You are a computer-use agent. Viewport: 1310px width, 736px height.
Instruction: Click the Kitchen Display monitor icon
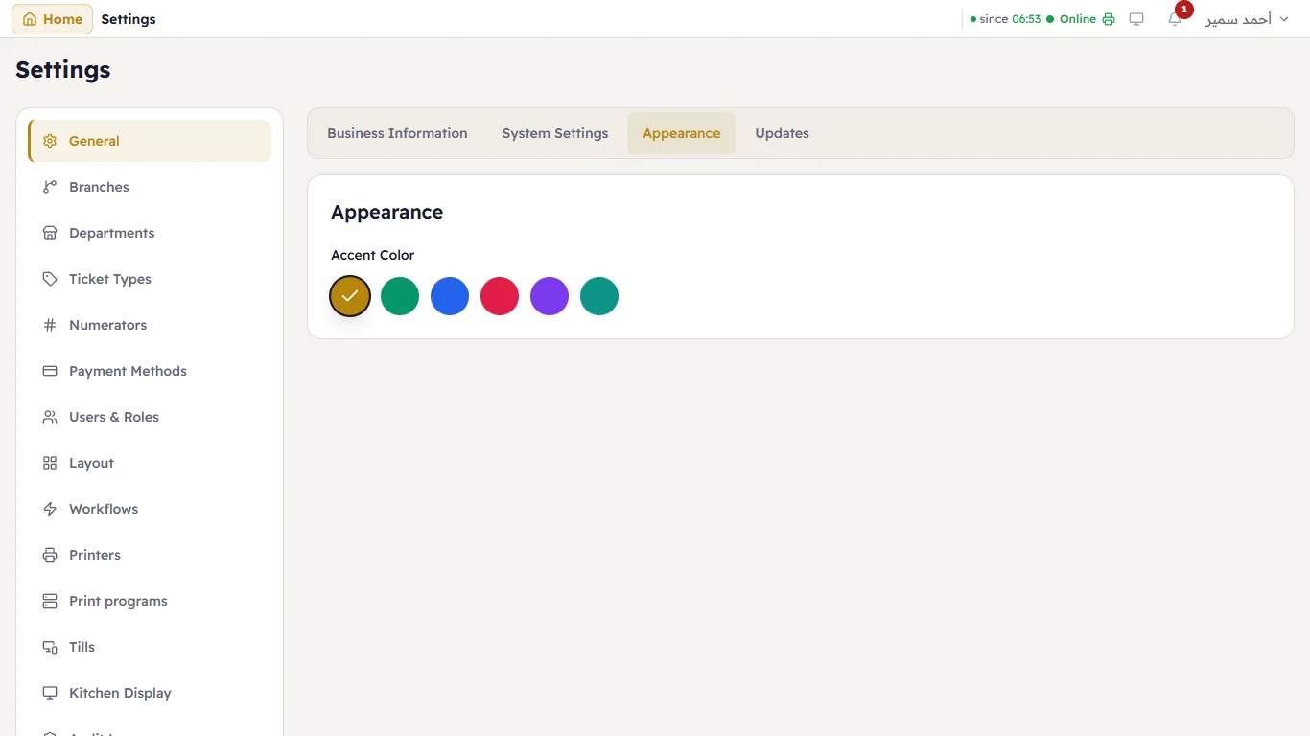pos(50,693)
